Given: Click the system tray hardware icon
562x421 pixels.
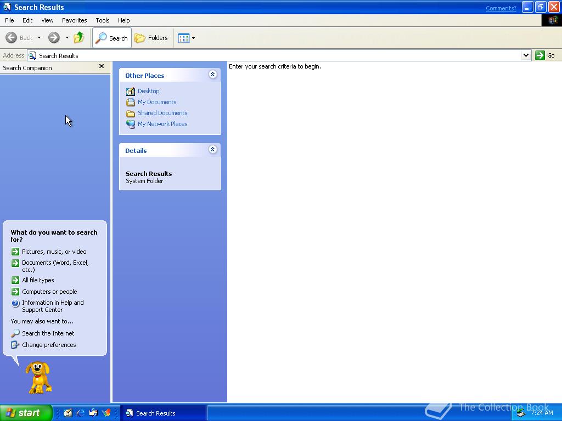Looking at the screenshot, I should (521, 413).
